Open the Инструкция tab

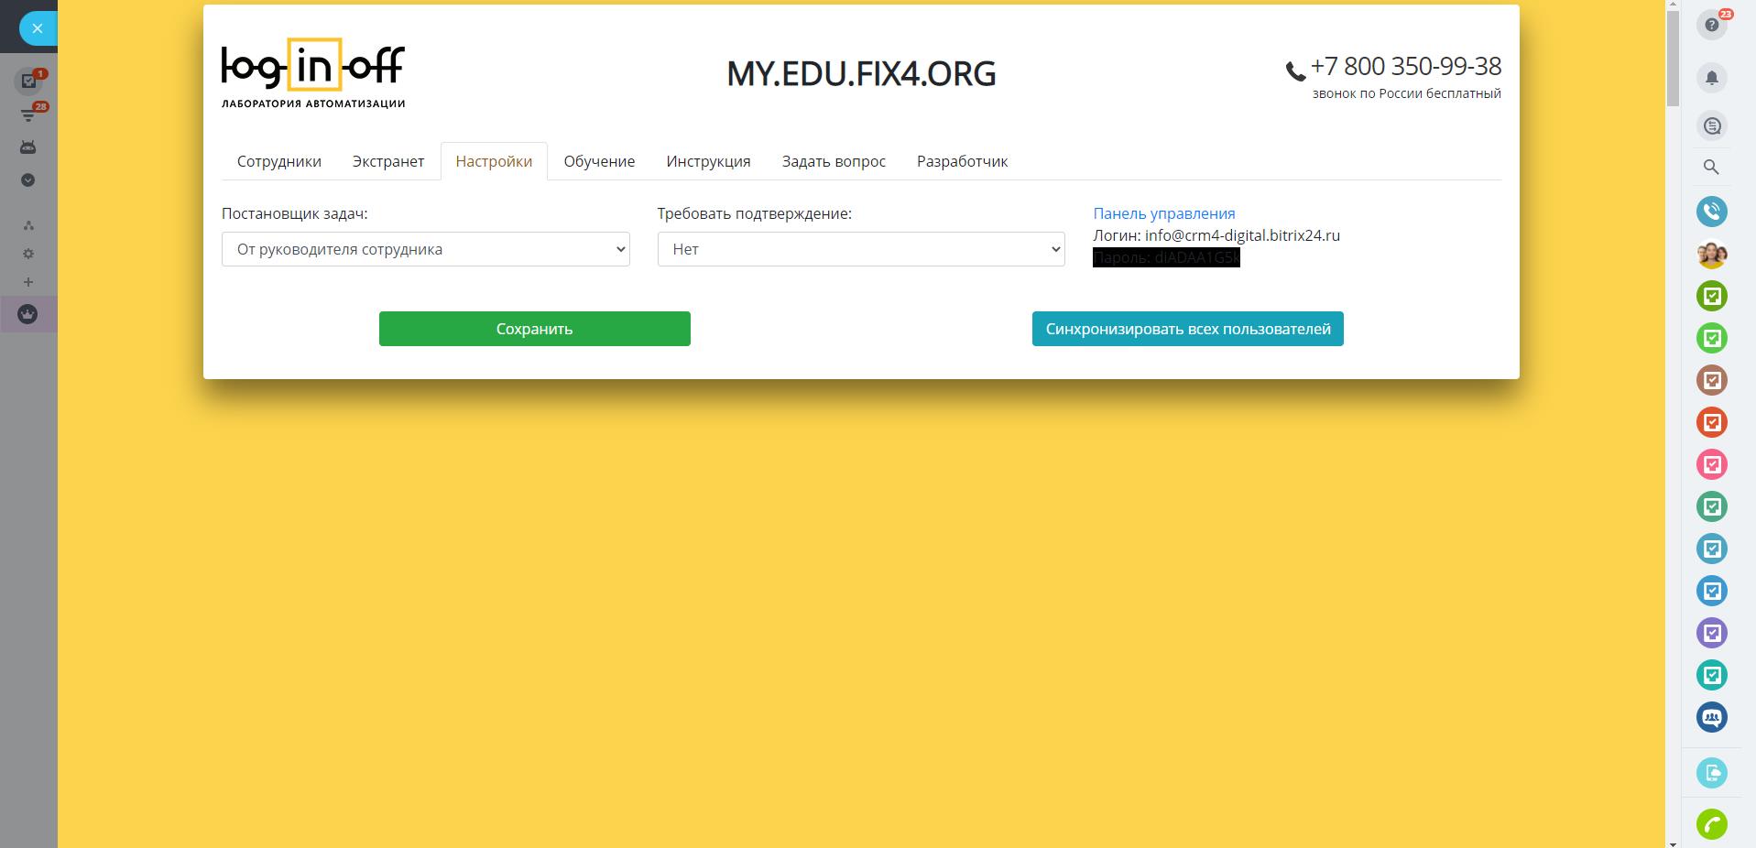tap(708, 161)
